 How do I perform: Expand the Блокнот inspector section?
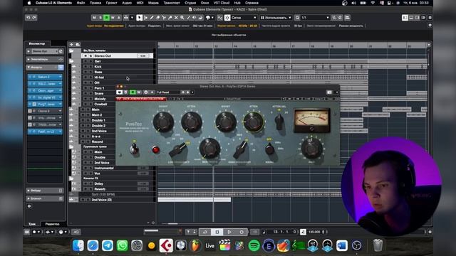point(28,198)
